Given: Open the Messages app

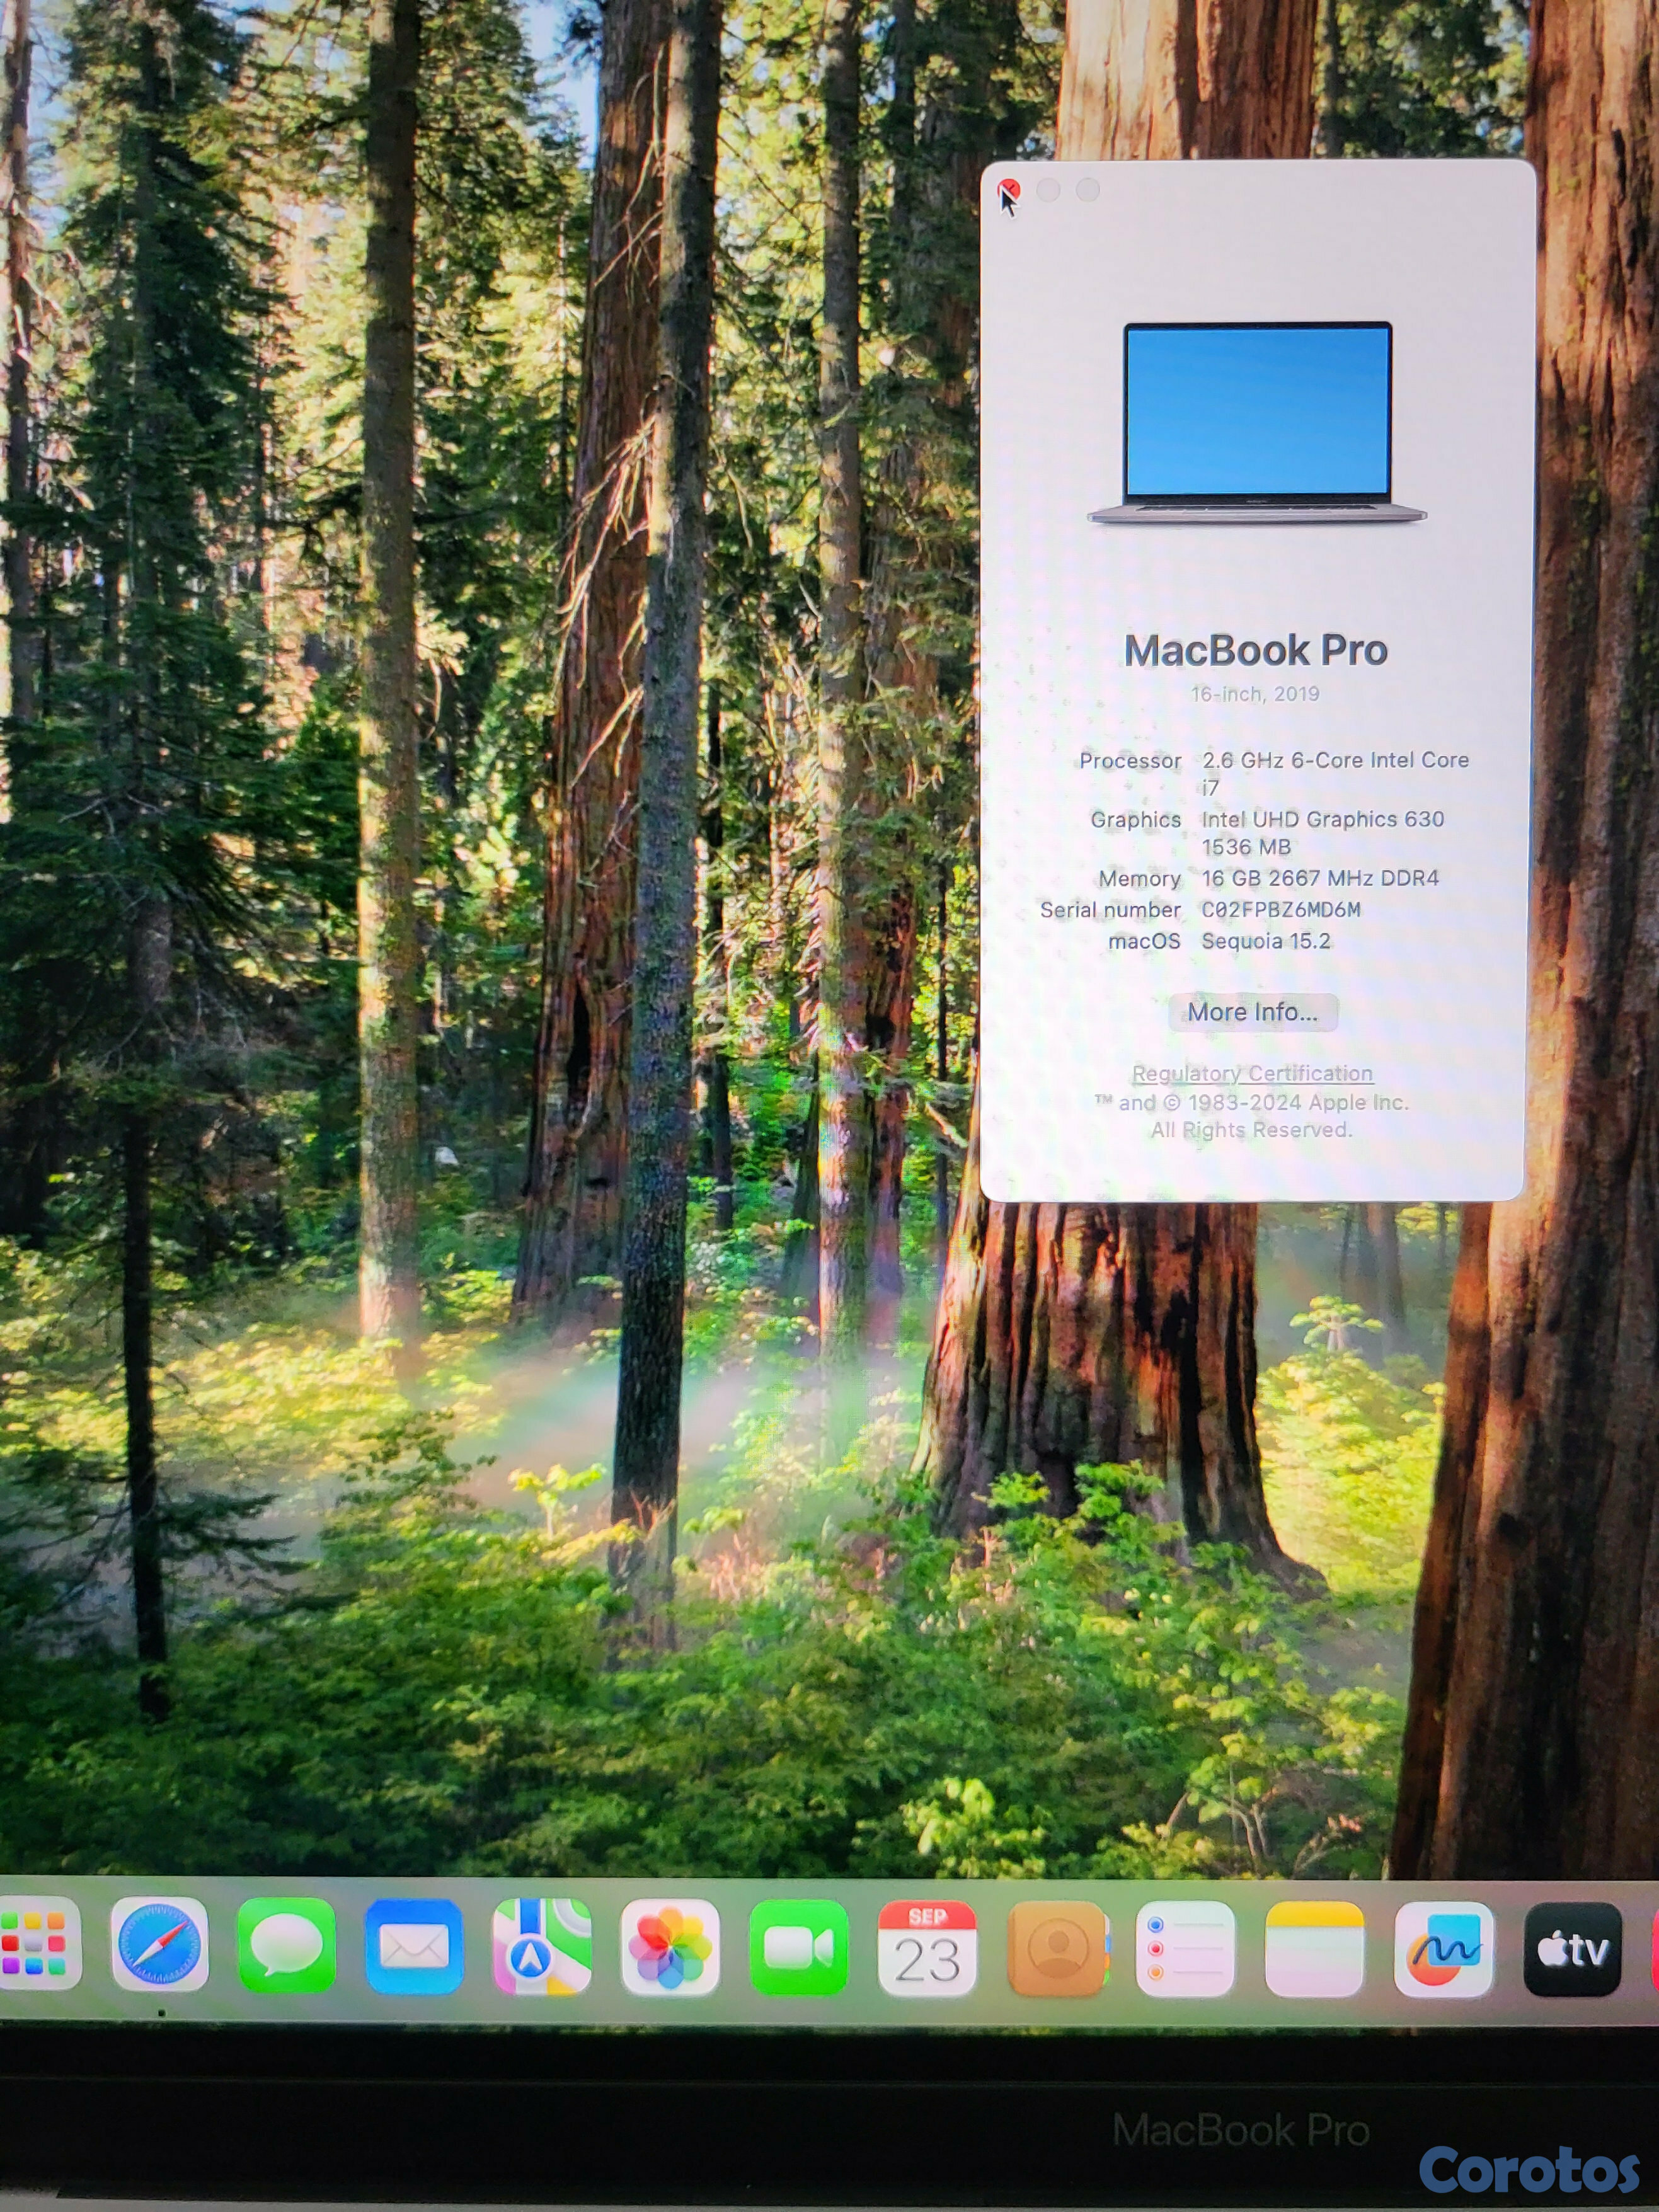Looking at the screenshot, I should (286, 1946).
